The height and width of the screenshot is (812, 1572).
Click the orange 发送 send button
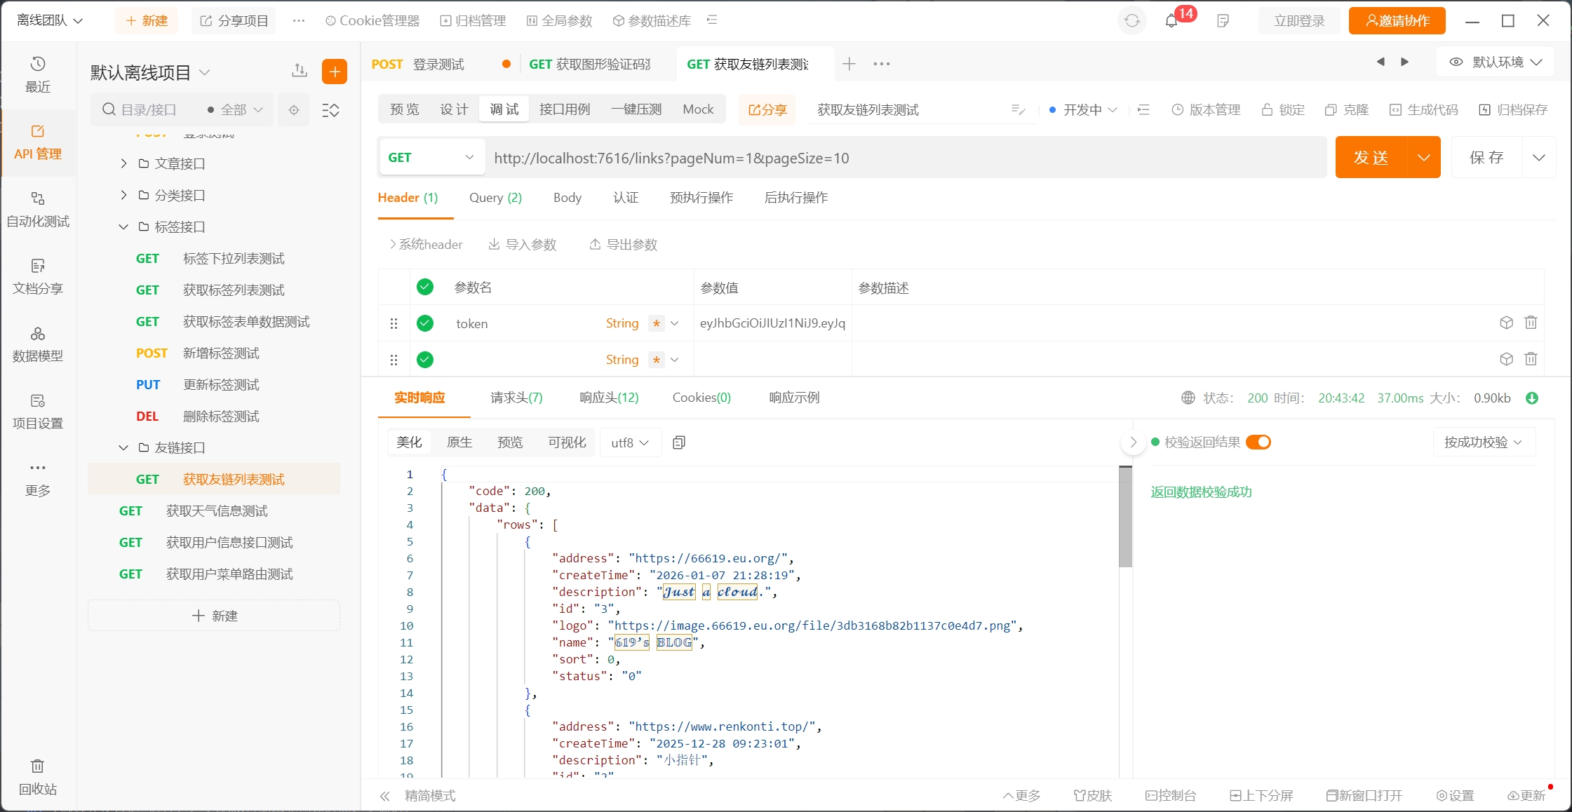point(1371,158)
